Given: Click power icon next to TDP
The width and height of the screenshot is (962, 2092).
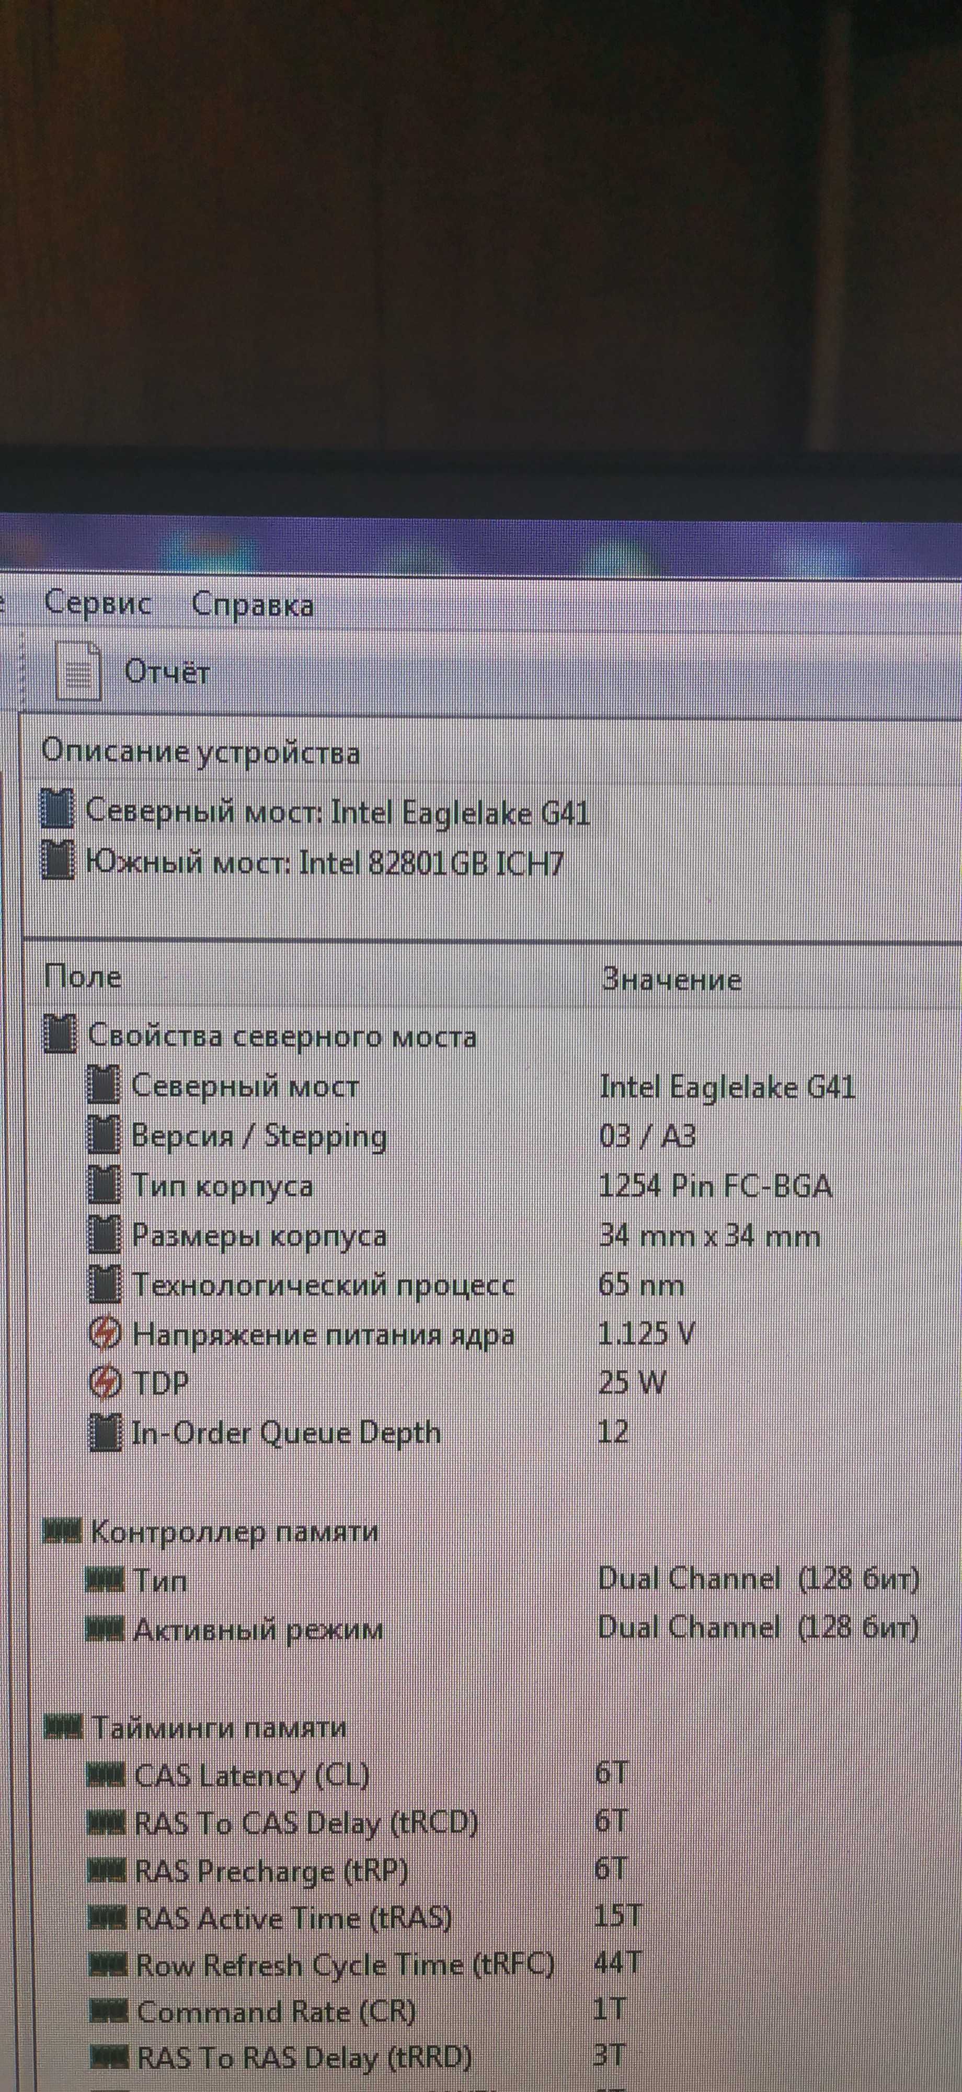Looking at the screenshot, I should 105,1382.
